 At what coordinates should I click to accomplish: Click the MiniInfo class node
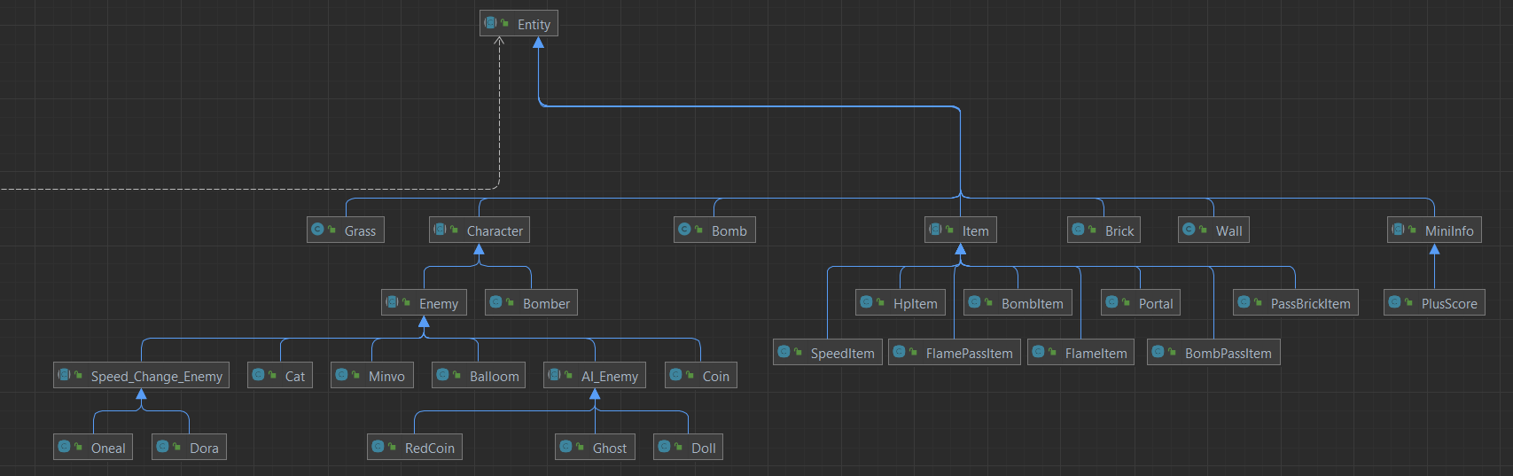[x=1434, y=230]
